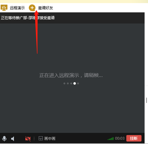Click the golden plus invite icon
148x144 pixels.
[32, 8]
